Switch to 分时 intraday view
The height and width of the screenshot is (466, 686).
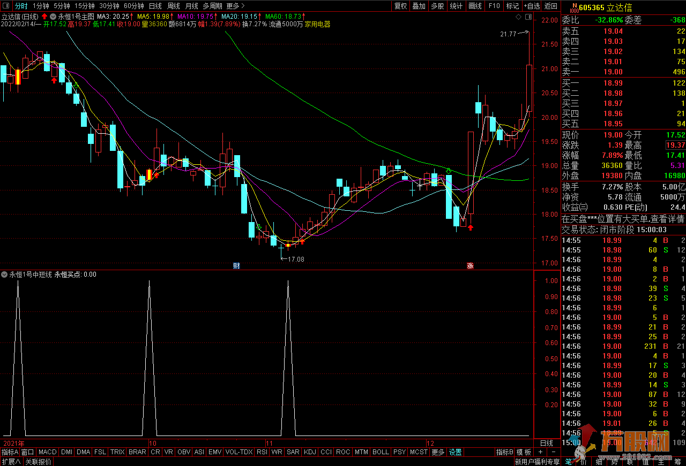(x=21, y=6)
